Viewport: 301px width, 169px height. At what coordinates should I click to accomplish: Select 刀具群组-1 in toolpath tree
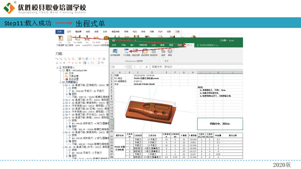71,82
